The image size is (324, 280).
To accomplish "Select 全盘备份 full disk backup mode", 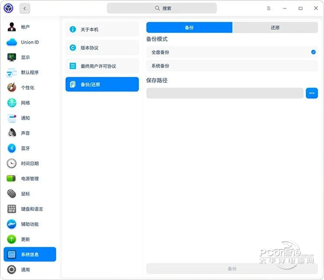I will (x=232, y=52).
